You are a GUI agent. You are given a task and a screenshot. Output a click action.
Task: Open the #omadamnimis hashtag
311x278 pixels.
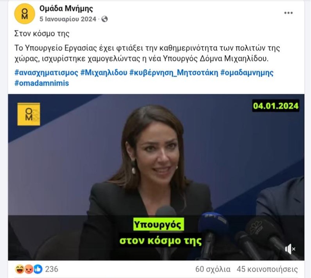42,83
